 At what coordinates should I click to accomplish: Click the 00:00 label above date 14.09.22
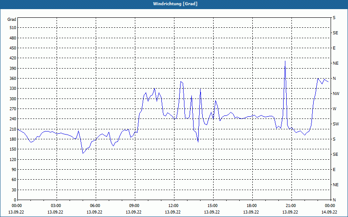(x=329, y=206)
